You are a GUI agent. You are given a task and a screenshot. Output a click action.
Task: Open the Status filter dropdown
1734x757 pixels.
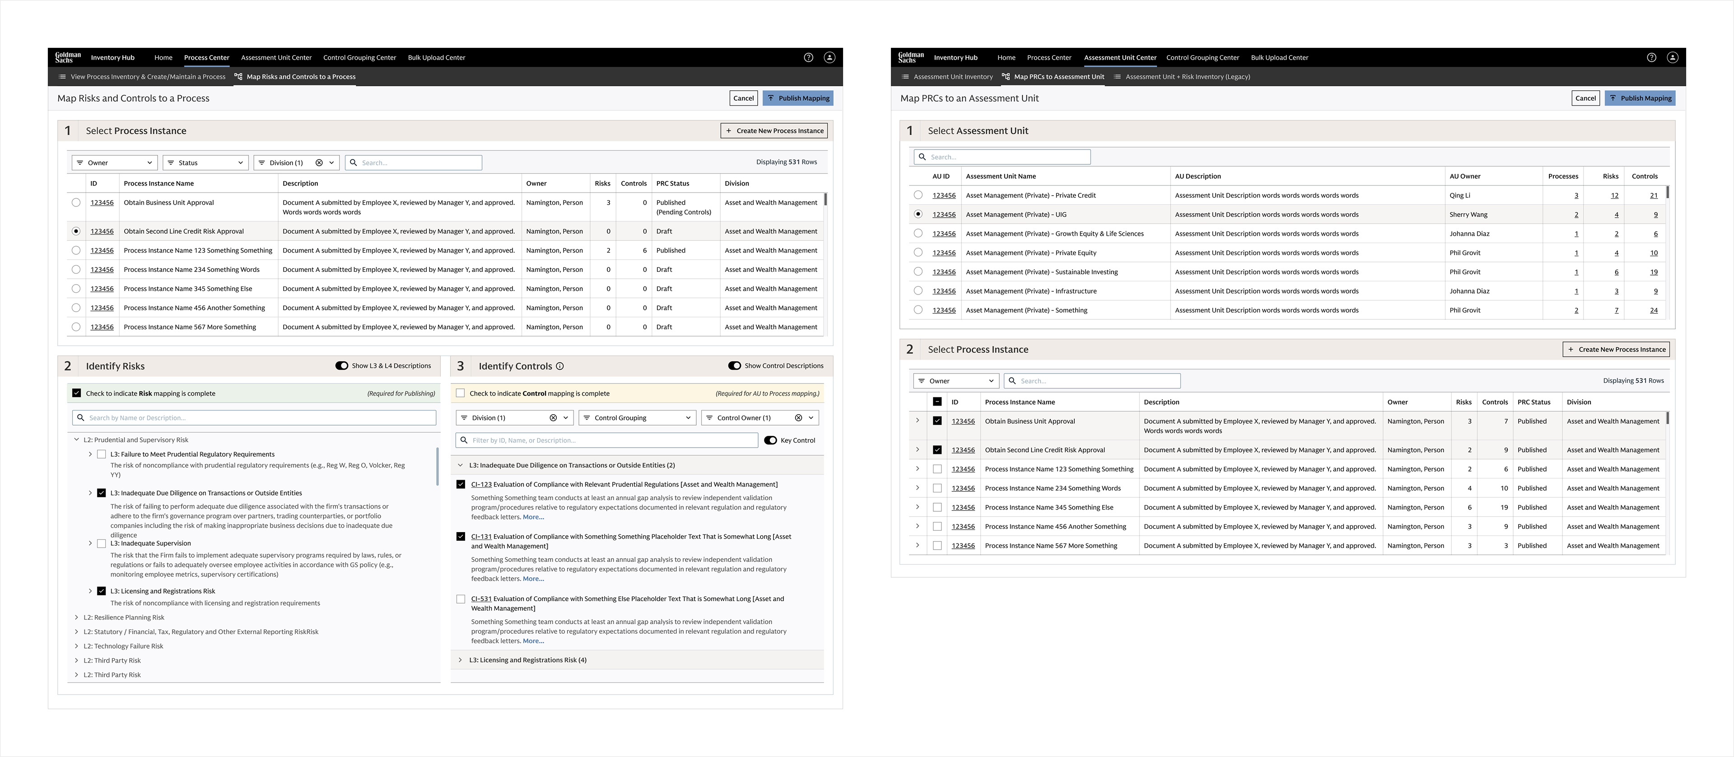click(206, 163)
